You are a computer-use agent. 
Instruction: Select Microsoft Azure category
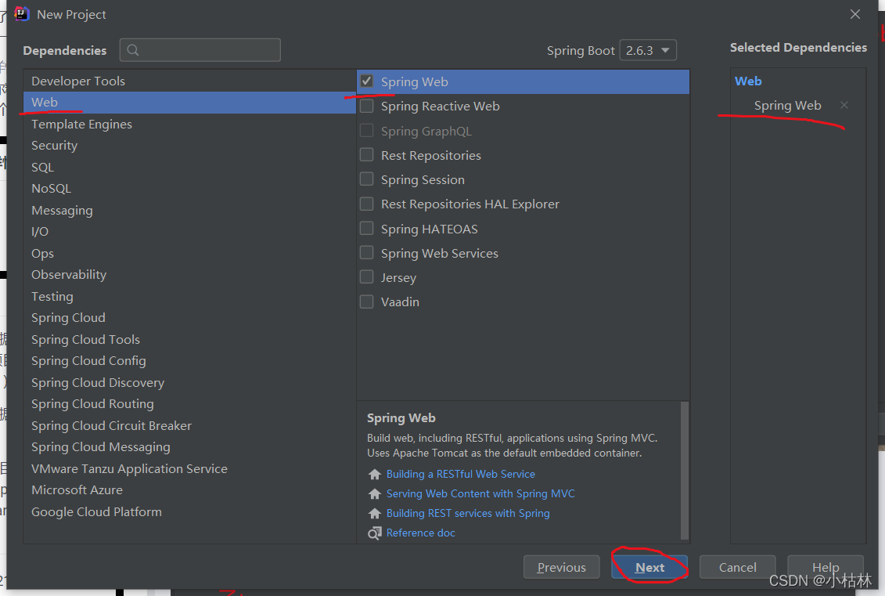coord(189,489)
